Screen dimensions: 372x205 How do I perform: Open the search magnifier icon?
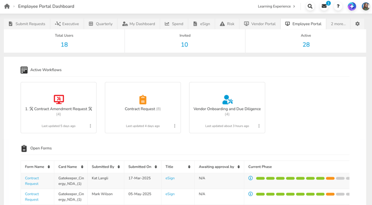click(x=310, y=7)
